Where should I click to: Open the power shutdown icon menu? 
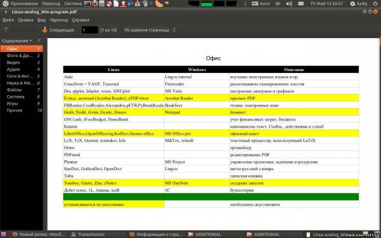tap(376, 4)
